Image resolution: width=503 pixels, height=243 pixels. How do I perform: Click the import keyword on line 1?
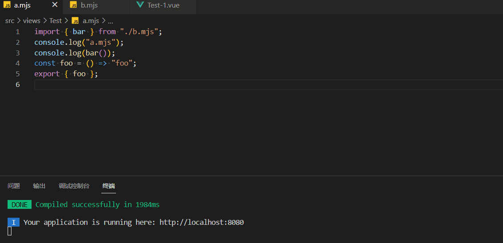pyautogui.click(x=47, y=31)
